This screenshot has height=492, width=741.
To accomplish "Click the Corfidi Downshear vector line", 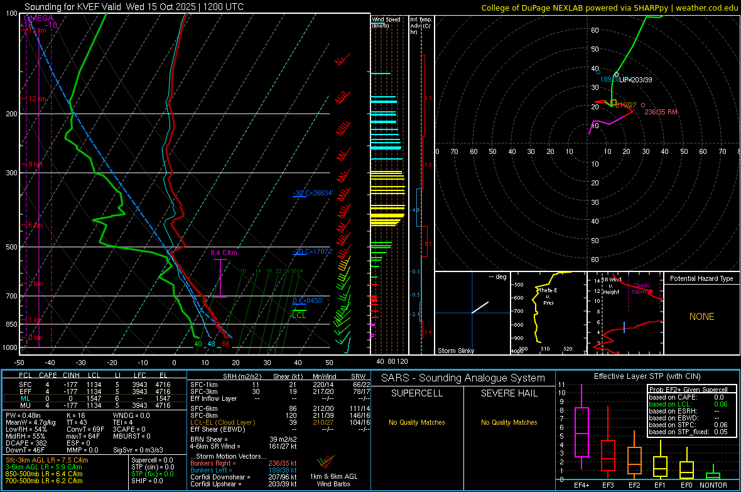I will pos(244,478).
